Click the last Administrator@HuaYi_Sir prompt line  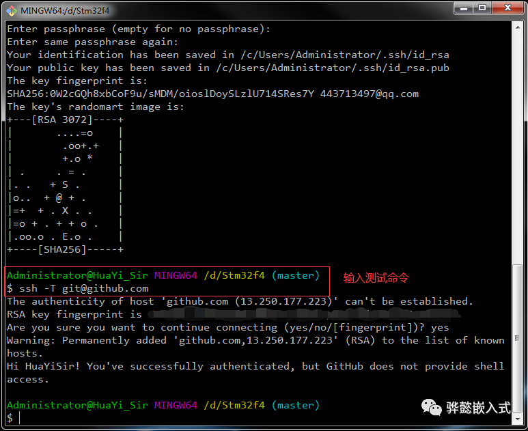[163, 405]
